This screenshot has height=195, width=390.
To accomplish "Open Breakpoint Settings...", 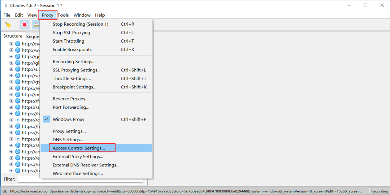I will pyautogui.click(x=96, y=87).
